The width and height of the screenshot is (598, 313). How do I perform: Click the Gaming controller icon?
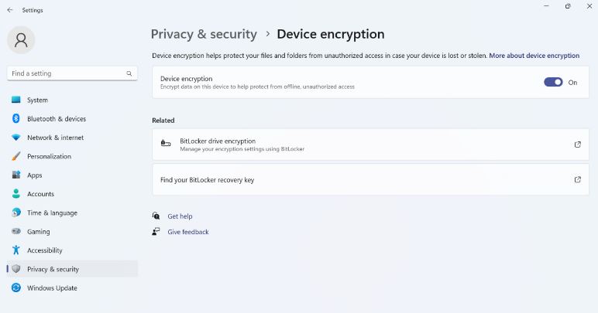(x=16, y=231)
